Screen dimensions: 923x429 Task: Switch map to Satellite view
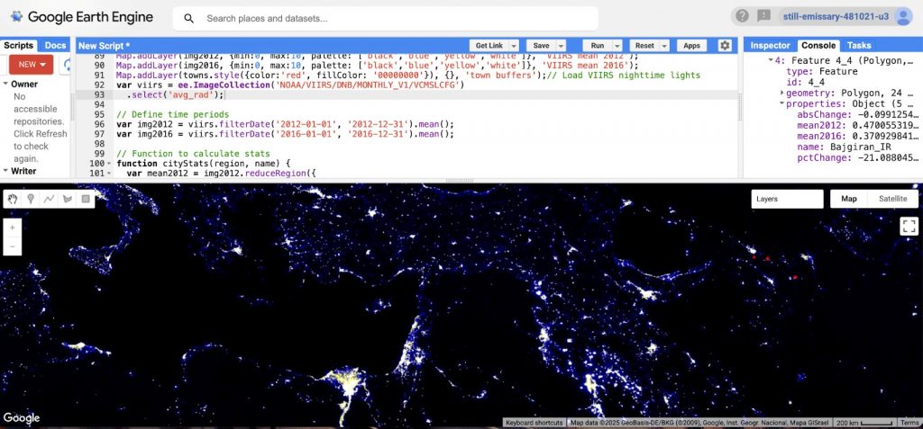892,199
